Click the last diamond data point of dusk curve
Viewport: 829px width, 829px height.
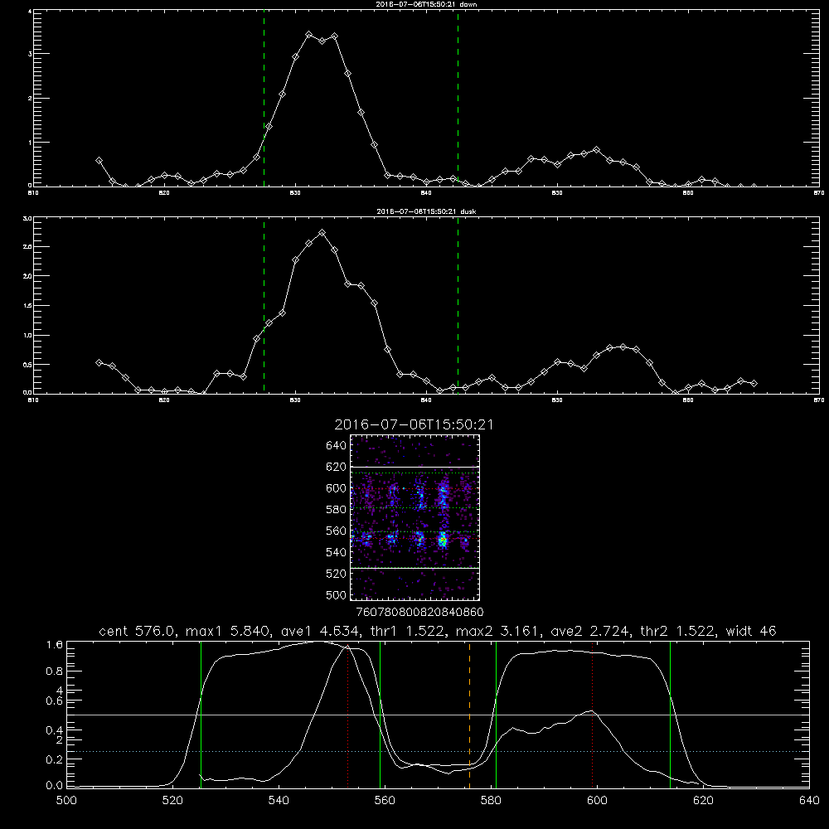tap(754, 383)
